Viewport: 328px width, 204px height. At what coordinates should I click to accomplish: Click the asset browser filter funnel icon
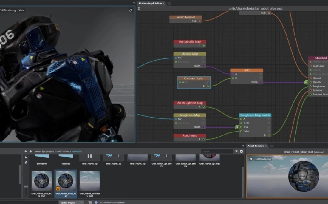237,152
